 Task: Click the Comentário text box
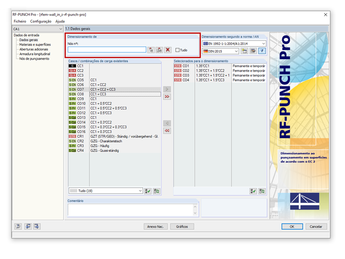(x=131, y=210)
